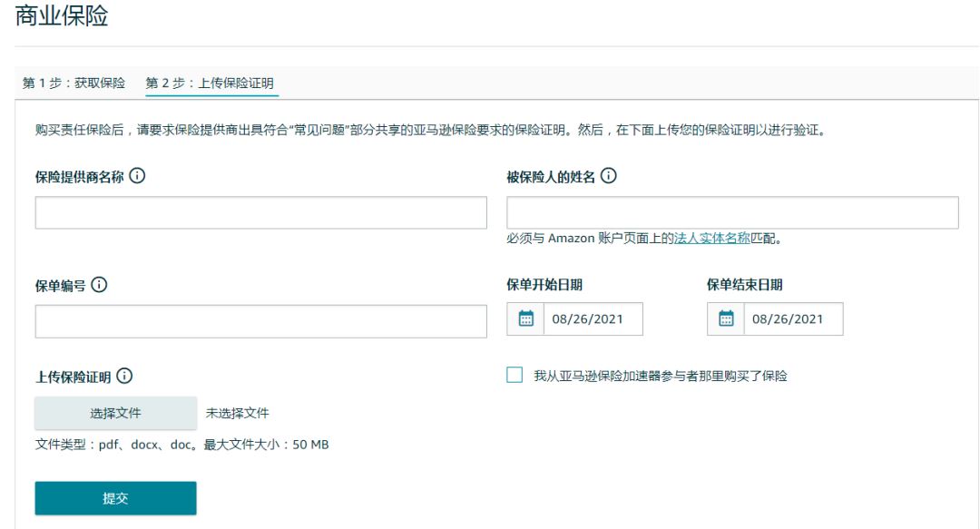980x529 pixels.
Task: Open calendar icon for 保单开始日期
Action: coord(525,318)
